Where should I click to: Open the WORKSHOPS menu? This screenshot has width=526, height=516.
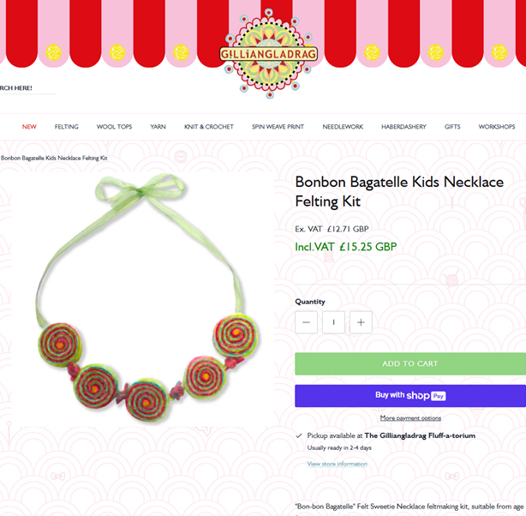(x=497, y=127)
